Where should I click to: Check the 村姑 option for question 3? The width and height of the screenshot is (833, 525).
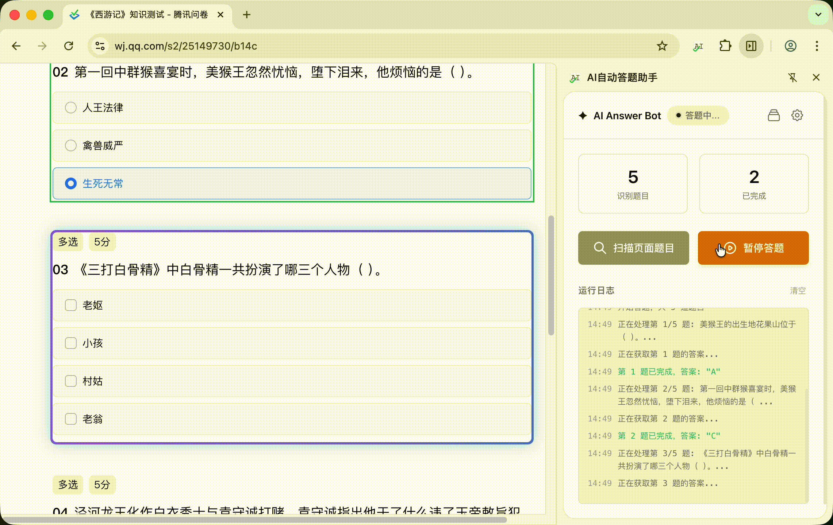(x=70, y=381)
